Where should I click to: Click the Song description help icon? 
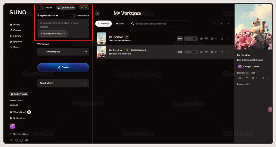[x=57, y=15]
